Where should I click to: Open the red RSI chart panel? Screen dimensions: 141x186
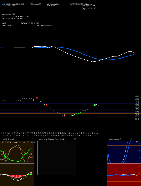coord(124,175)
